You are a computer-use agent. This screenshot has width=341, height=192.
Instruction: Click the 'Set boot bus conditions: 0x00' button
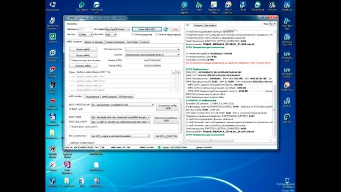[x=166, y=119]
